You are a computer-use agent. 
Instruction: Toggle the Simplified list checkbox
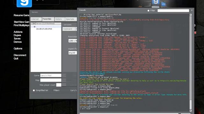click(x=34, y=90)
